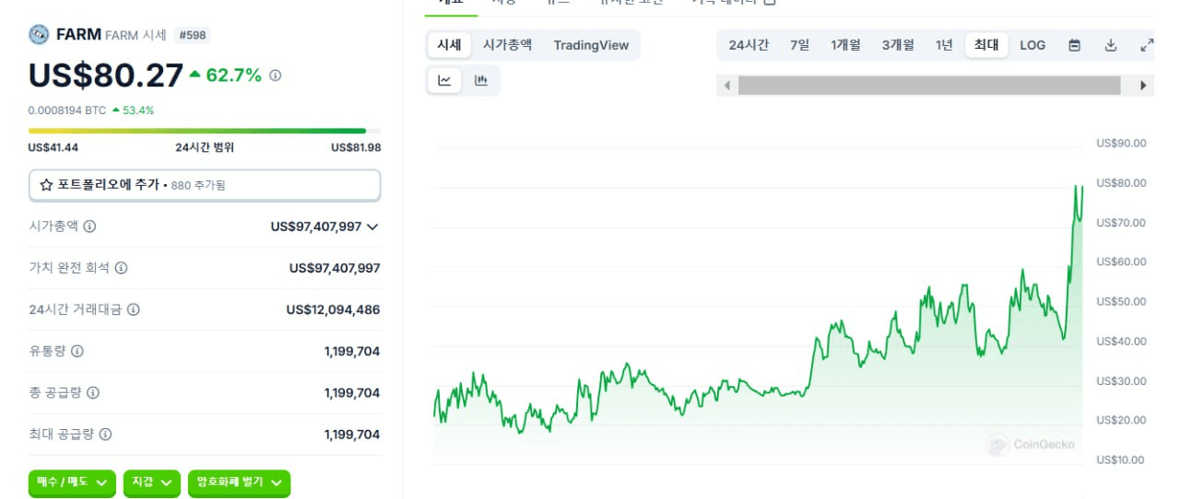1180x499 pixels.
Task: Show info for 총 공급량
Action: tap(93, 392)
